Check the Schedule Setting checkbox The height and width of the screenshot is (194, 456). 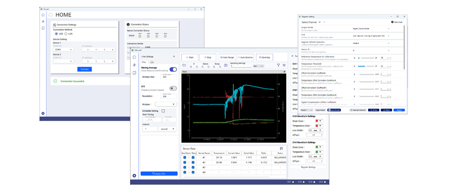point(163,111)
